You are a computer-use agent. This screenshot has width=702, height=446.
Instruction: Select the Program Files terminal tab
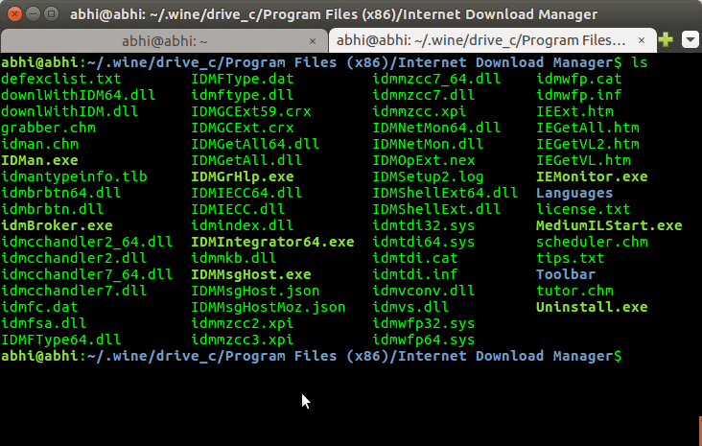[493, 40]
